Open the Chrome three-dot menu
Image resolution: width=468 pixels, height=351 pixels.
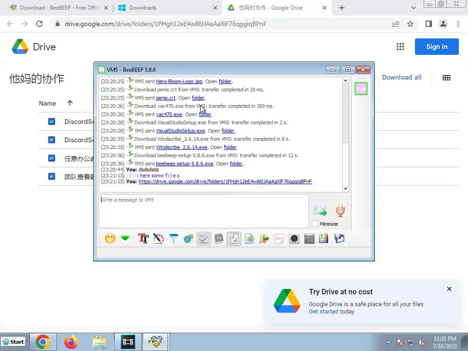[x=458, y=24]
